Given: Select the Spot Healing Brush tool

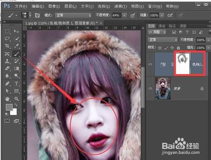Looking at the screenshot, I should coord(7,54).
